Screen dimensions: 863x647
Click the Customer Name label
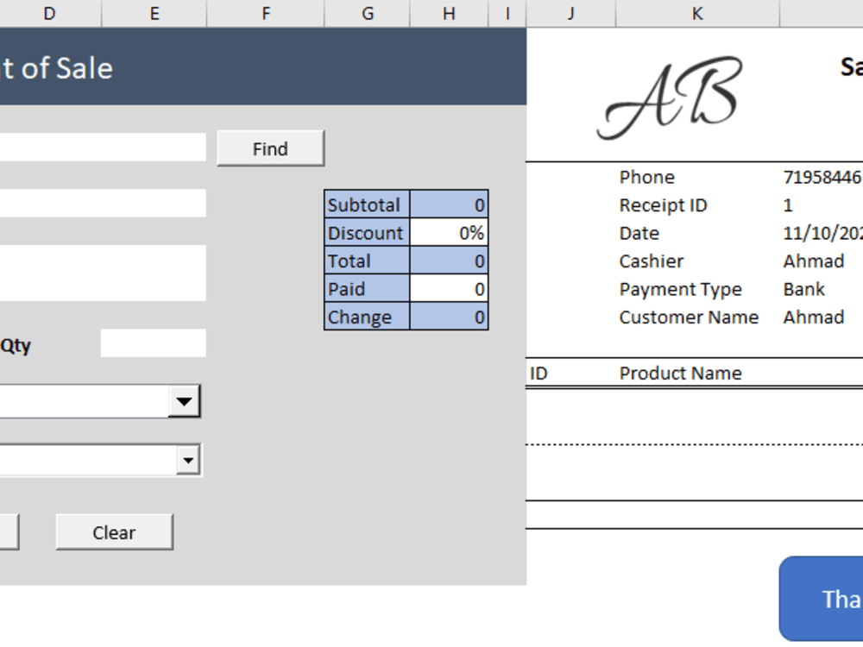tap(689, 317)
